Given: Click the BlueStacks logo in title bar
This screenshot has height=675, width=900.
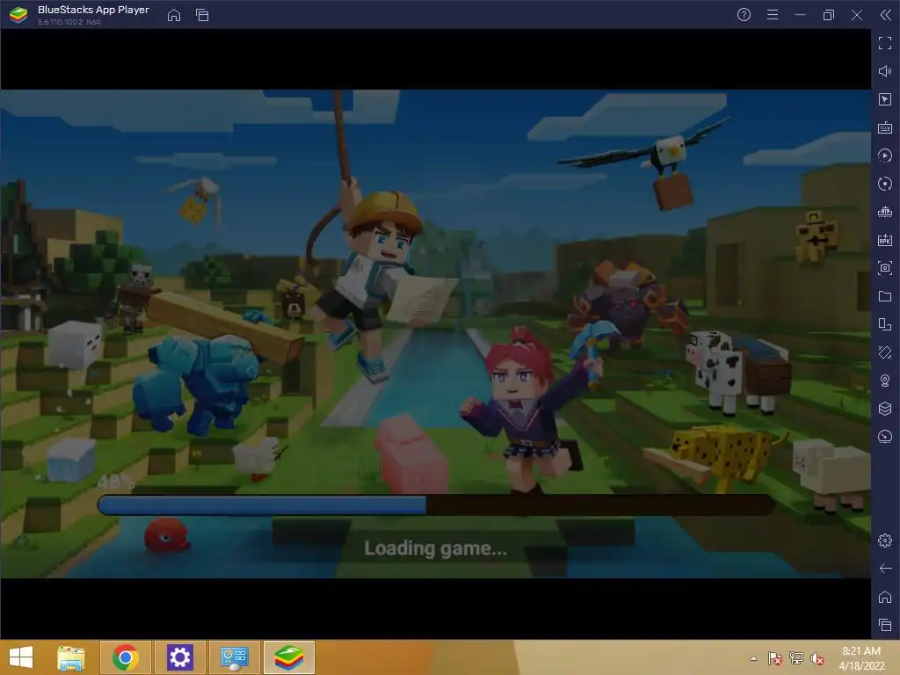Looking at the screenshot, I should (x=18, y=15).
